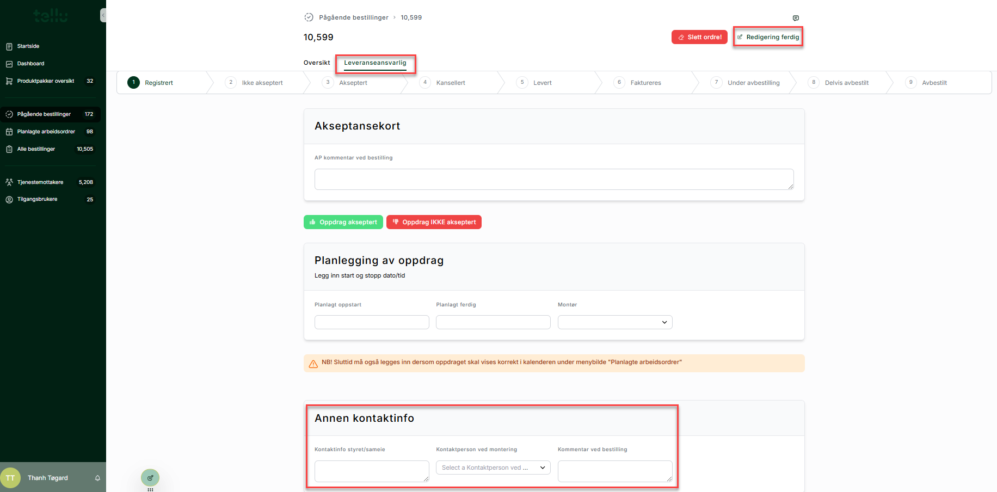The width and height of the screenshot is (997, 492).
Task: Click the notification bell beside Thanh Tøgard
Action: [97, 478]
